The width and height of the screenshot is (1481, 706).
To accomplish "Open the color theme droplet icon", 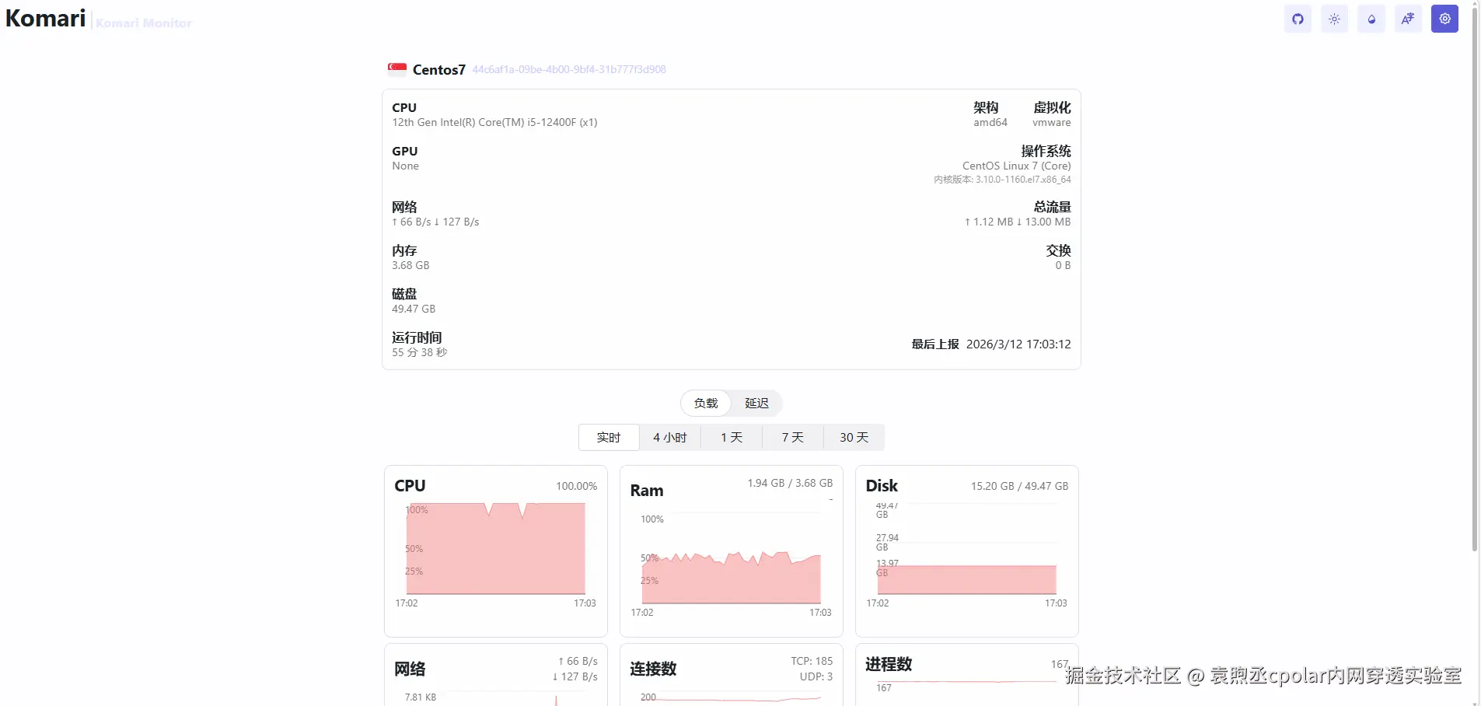I will point(1371,19).
